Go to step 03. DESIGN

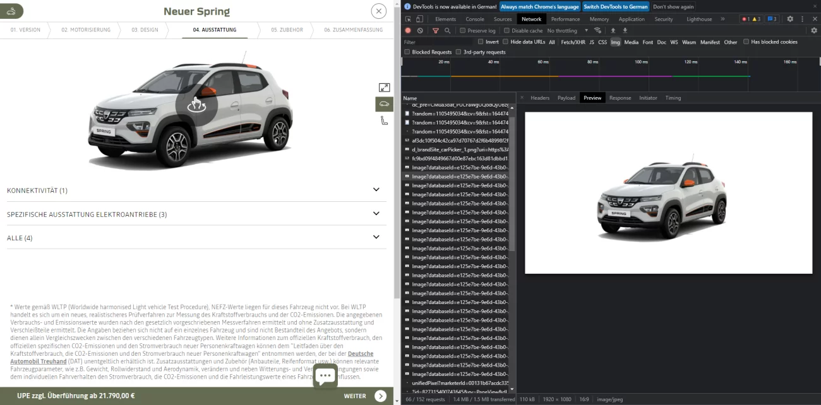pyautogui.click(x=144, y=30)
